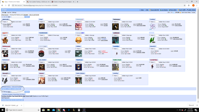
Task: Select coralcaves' checkbox
Action: (x=113, y=35)
